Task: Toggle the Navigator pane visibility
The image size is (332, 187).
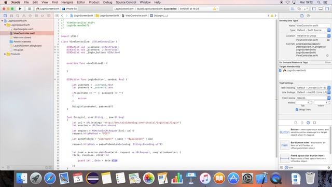Action: [x=314, y=9]
